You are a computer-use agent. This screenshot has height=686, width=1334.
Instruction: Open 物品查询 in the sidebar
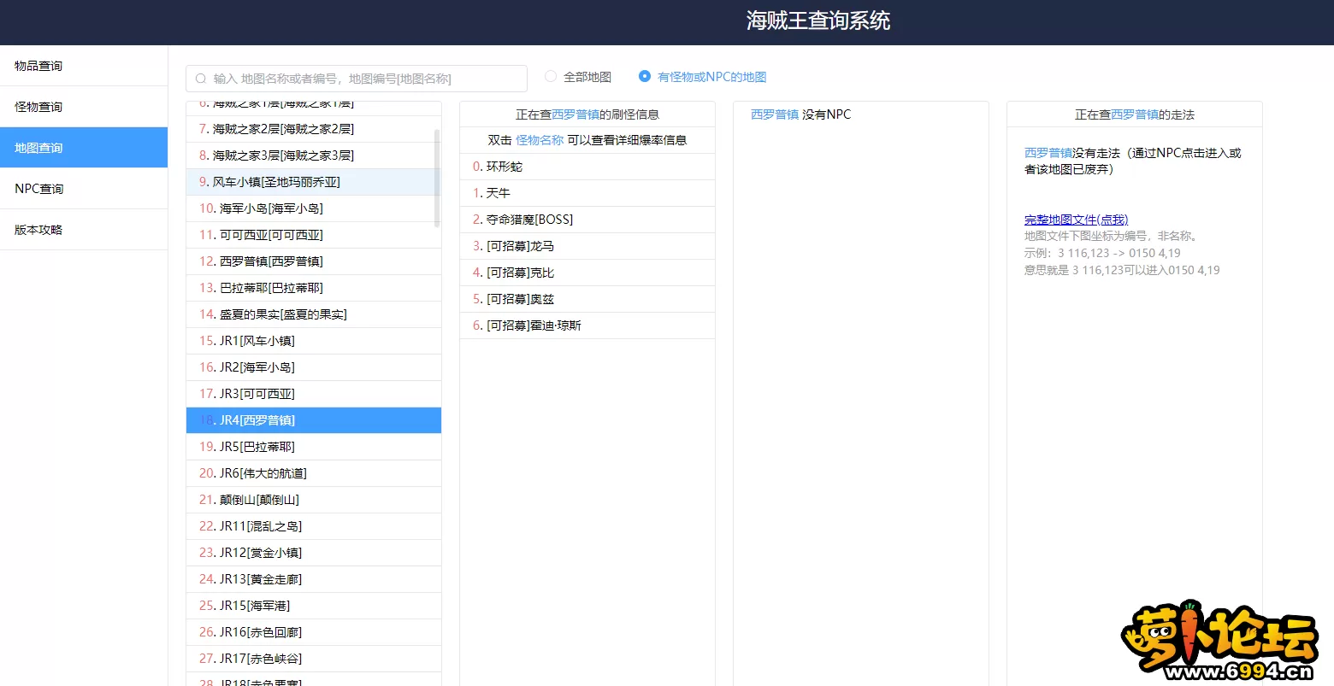(84, 66)
